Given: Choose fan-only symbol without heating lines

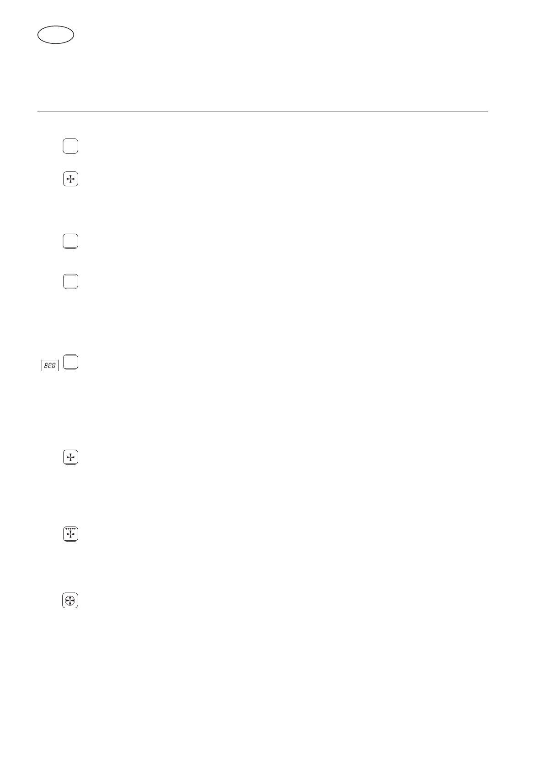Looking at the screenshot, I should tap(70, 179).
